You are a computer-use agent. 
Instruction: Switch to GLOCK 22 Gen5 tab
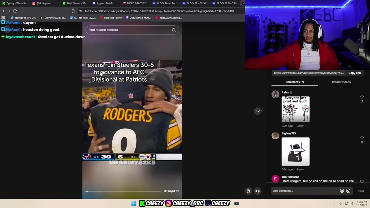point(225,3)
